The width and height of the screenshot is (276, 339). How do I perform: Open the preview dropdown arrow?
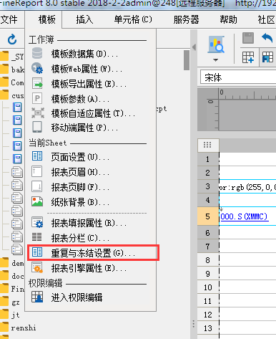[215, 60]
